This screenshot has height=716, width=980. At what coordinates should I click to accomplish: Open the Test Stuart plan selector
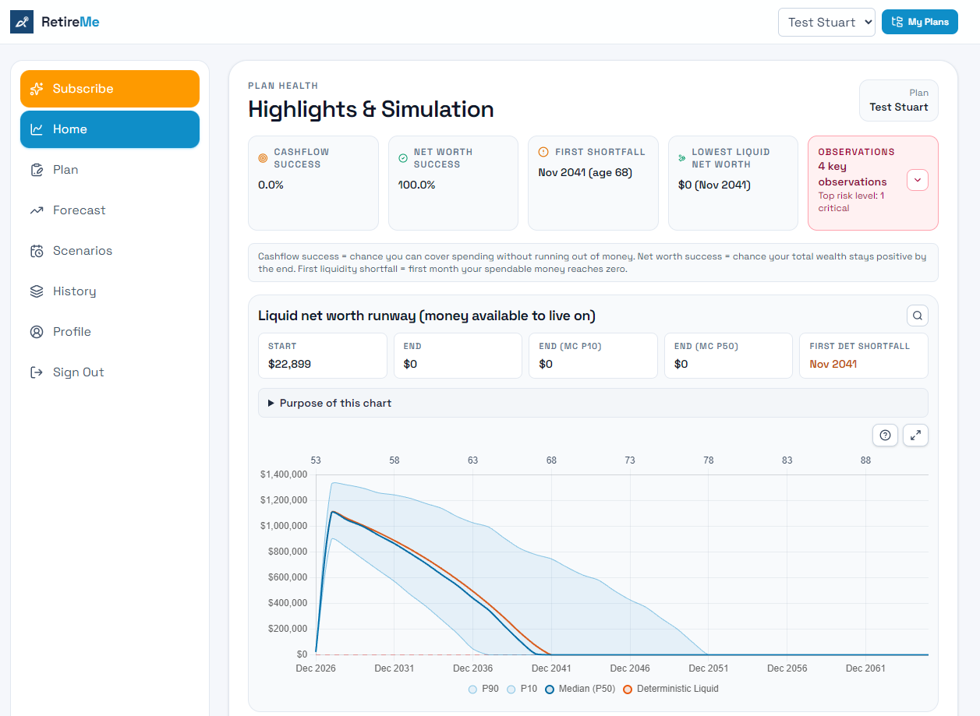(x=826, y=23)
